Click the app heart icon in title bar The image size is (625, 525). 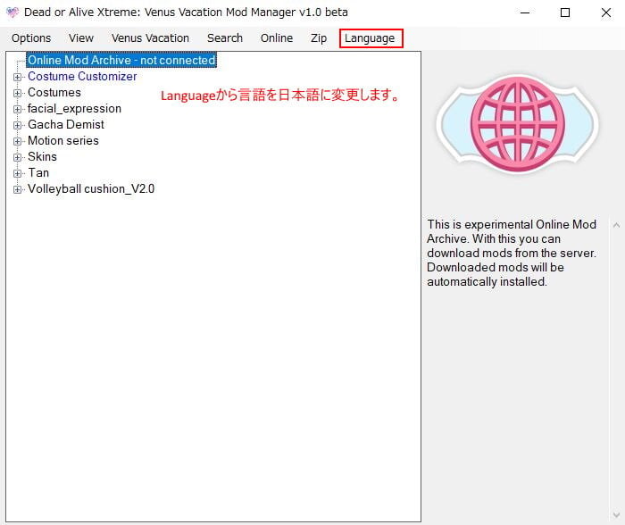[x=12, y=12]
